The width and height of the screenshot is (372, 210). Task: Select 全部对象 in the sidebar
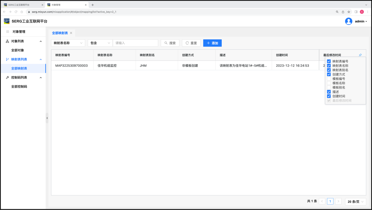(x=18, y=50)
